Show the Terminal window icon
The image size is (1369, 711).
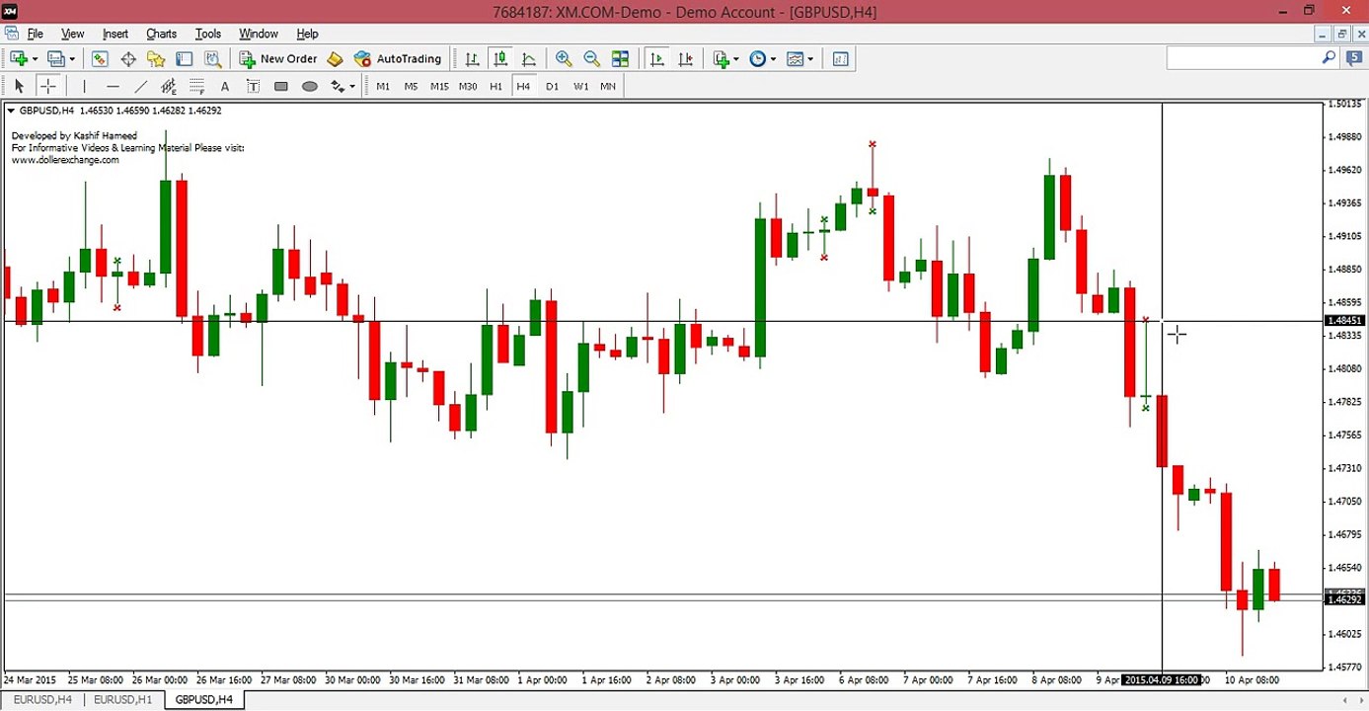pyautogui.click(x=184, y=59)
